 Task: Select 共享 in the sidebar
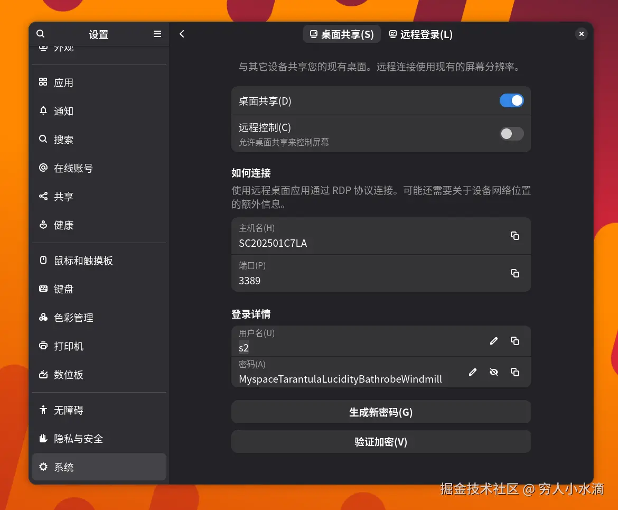(99, 197)
